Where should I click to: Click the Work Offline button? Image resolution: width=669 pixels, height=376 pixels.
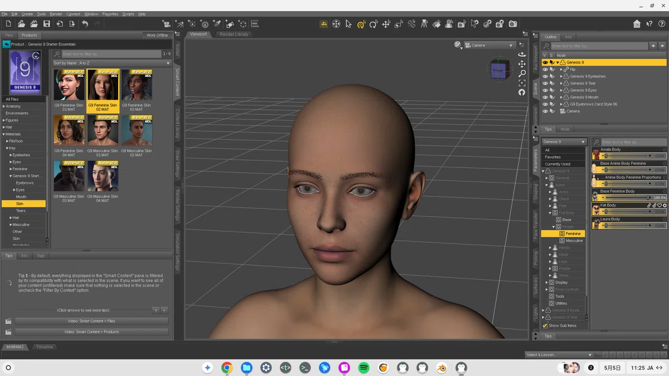(x=157, y=35)
